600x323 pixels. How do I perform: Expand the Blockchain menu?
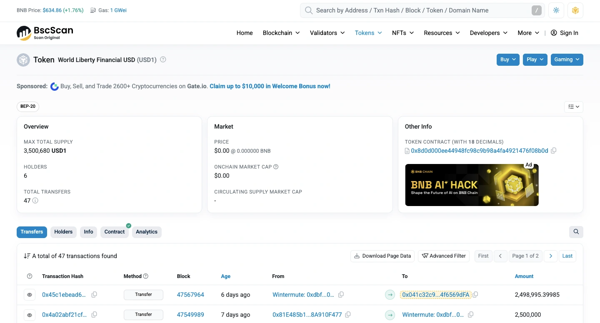(x=281, y=33)
